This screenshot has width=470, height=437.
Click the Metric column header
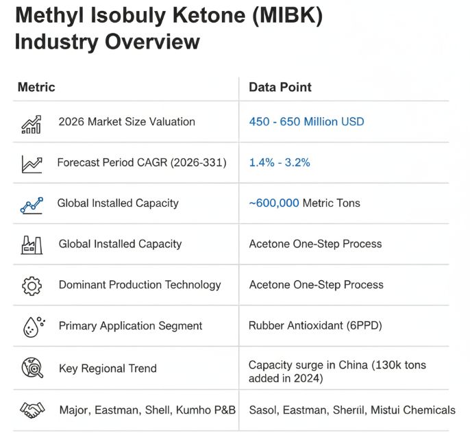[36, 87]
